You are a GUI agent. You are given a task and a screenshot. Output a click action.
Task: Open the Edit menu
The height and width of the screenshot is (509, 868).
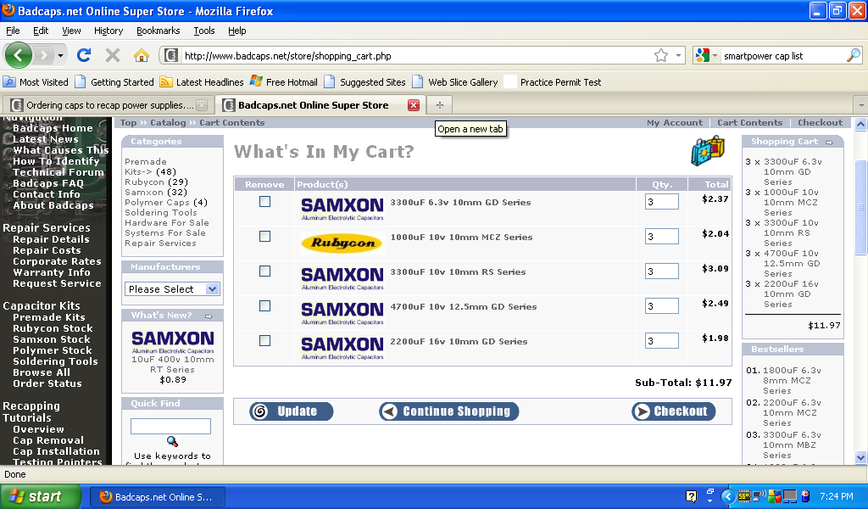(x=41, y=31)
